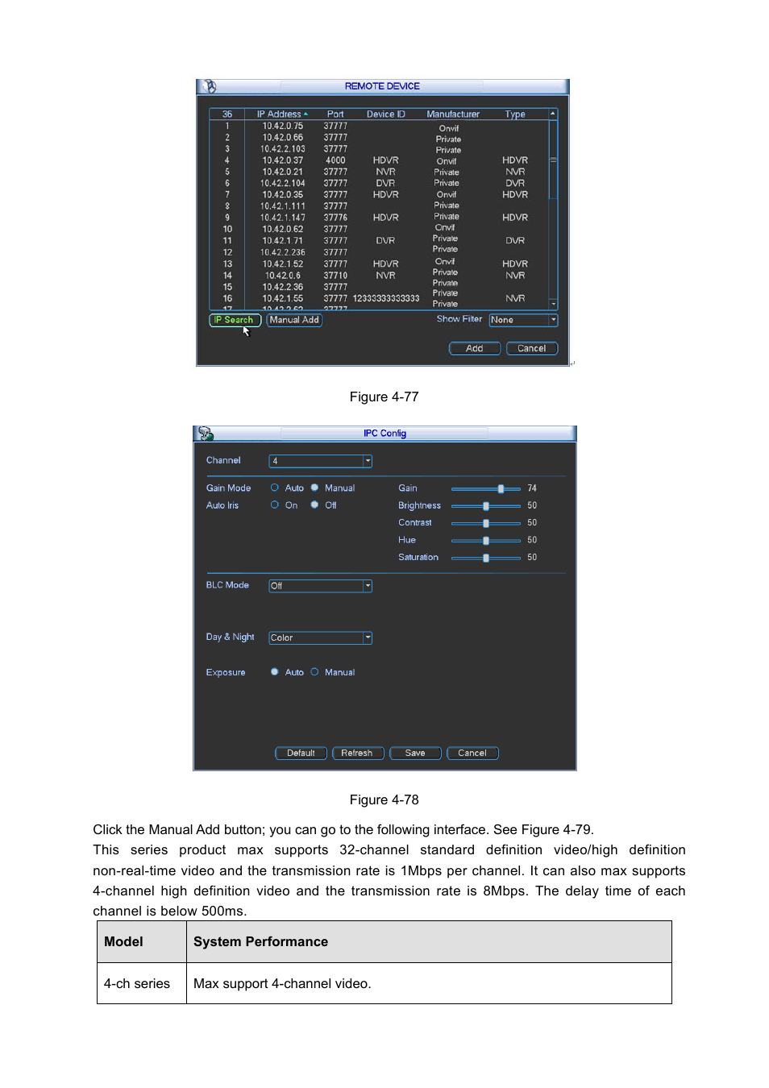
Task: Click the 4-ch series table cell
Action: tap(142, 983)
